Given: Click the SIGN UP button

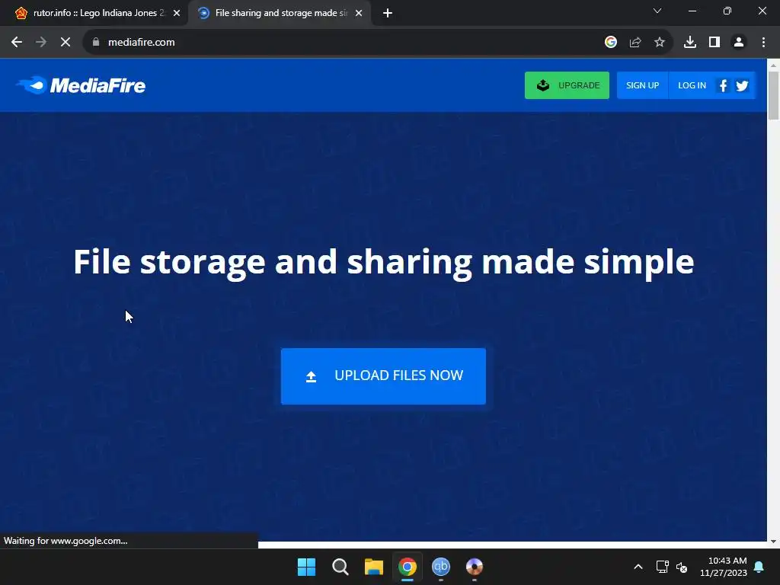Looking at the screenshot, I should [x=642, y=85].
